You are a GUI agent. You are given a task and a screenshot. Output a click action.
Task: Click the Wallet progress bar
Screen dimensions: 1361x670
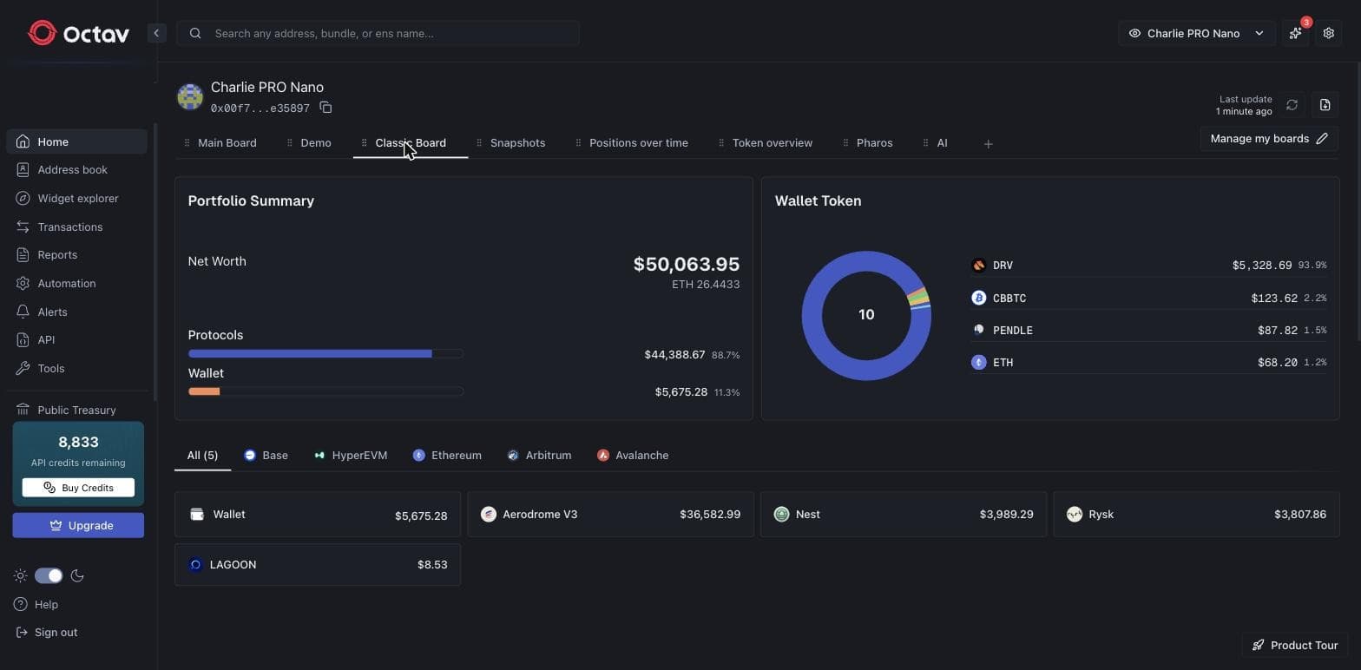click(325, 391)
